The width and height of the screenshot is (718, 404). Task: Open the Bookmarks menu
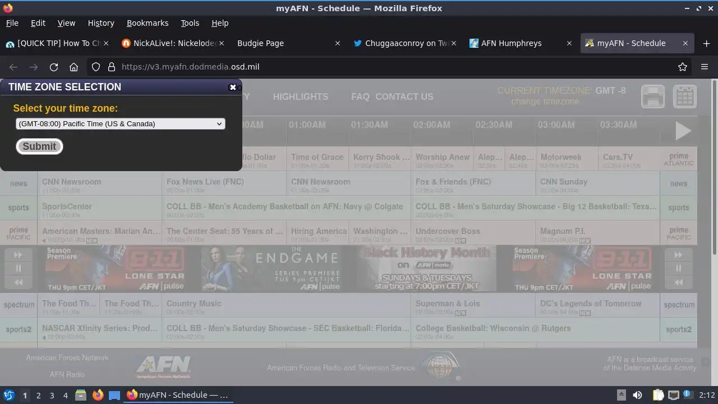point(148,23)
